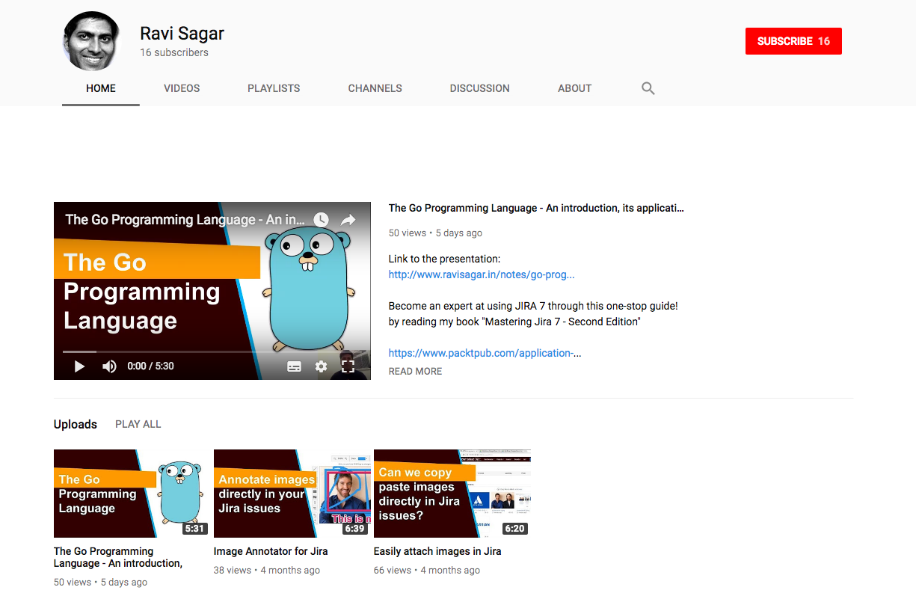Click '38 views • 4 months ago' text
The image size is (916, 602).
(x=267, y=570)
